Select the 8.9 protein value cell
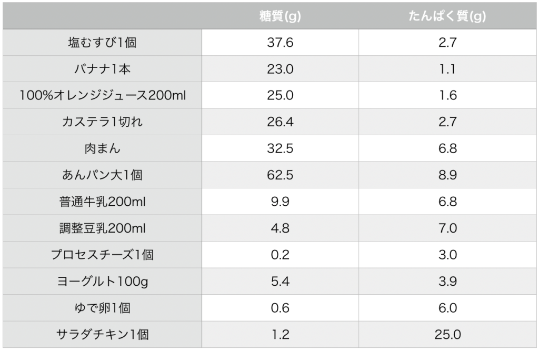This screenshot has width=539, height=351. (447, 175)
